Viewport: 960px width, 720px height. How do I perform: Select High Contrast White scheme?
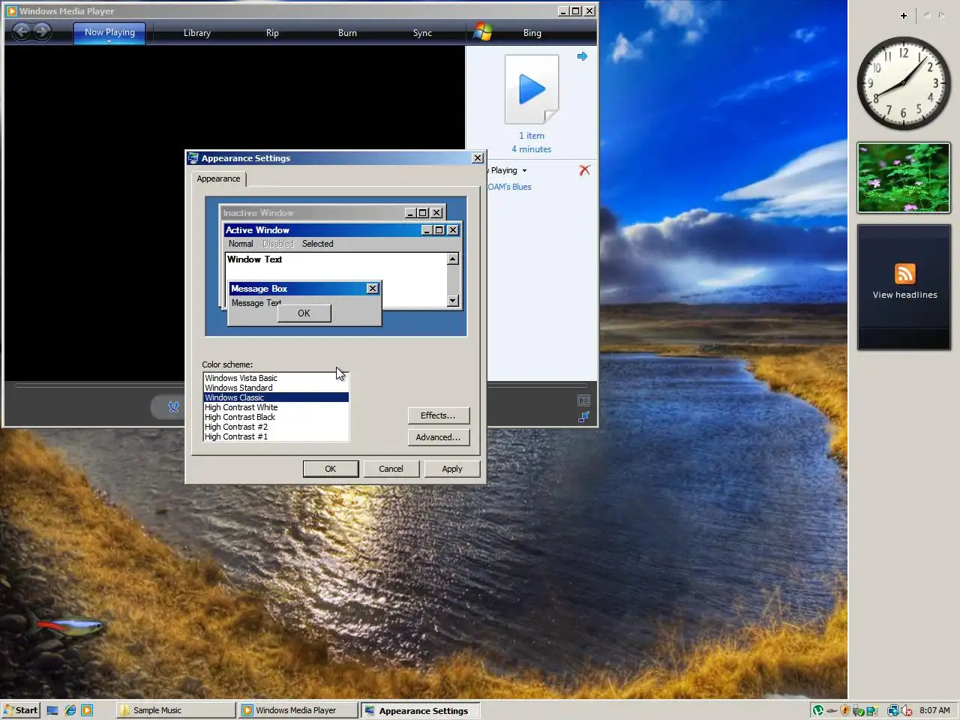point(275,407)
